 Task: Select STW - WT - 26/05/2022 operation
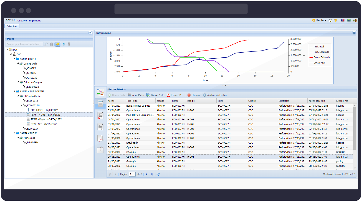tap(43, 124)
